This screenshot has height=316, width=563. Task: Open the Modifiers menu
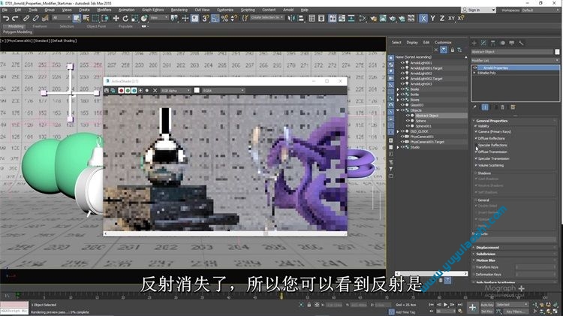pos(104,10)
